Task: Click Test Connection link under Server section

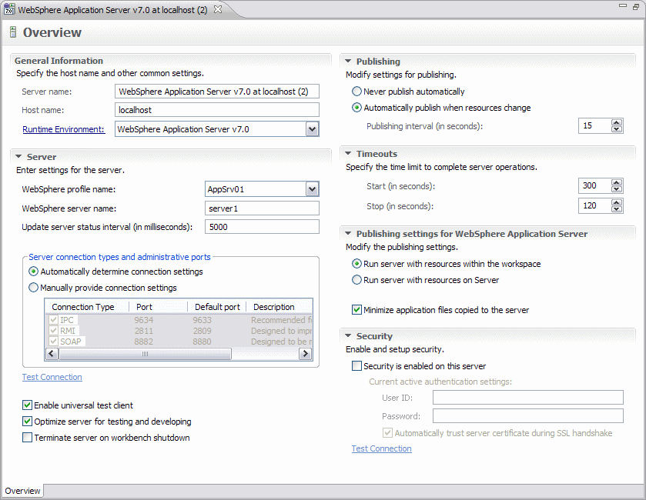Action: [52, 377]
